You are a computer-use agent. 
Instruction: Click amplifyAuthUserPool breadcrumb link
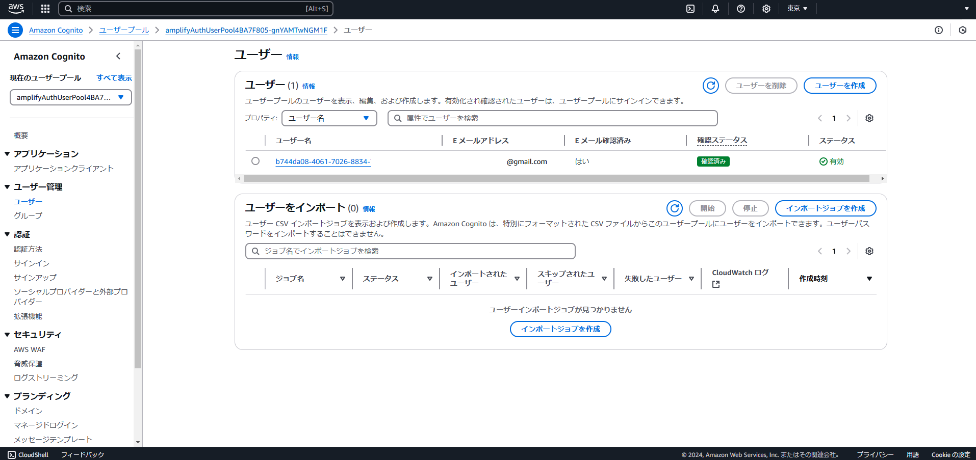(x=246, y=30)
